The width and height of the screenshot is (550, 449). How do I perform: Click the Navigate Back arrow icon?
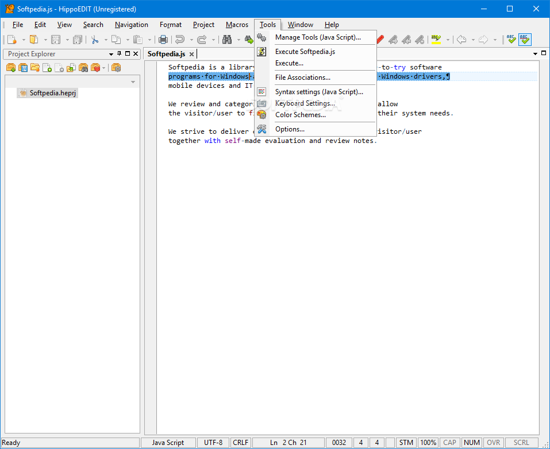pyautogui.click(x=462, y=39)
